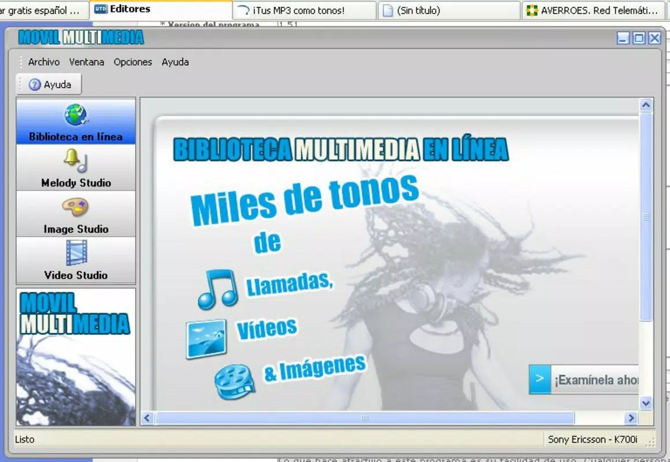Open the Ventana menu
The image size is (670, 462).
(87, 62)
